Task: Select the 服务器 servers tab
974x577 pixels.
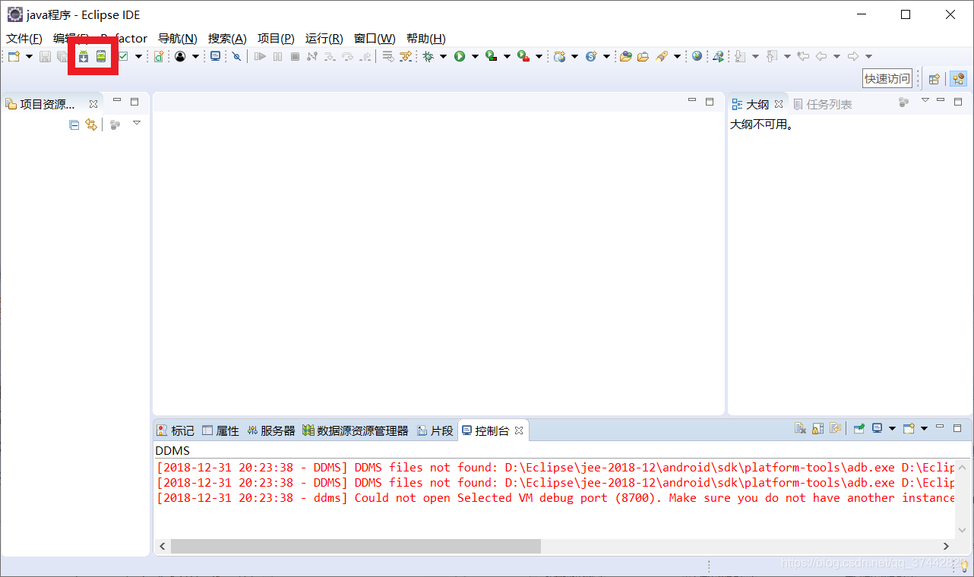Action: (x=271, y=430)
